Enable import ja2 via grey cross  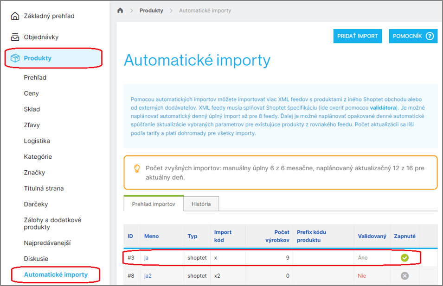(404, 275)
